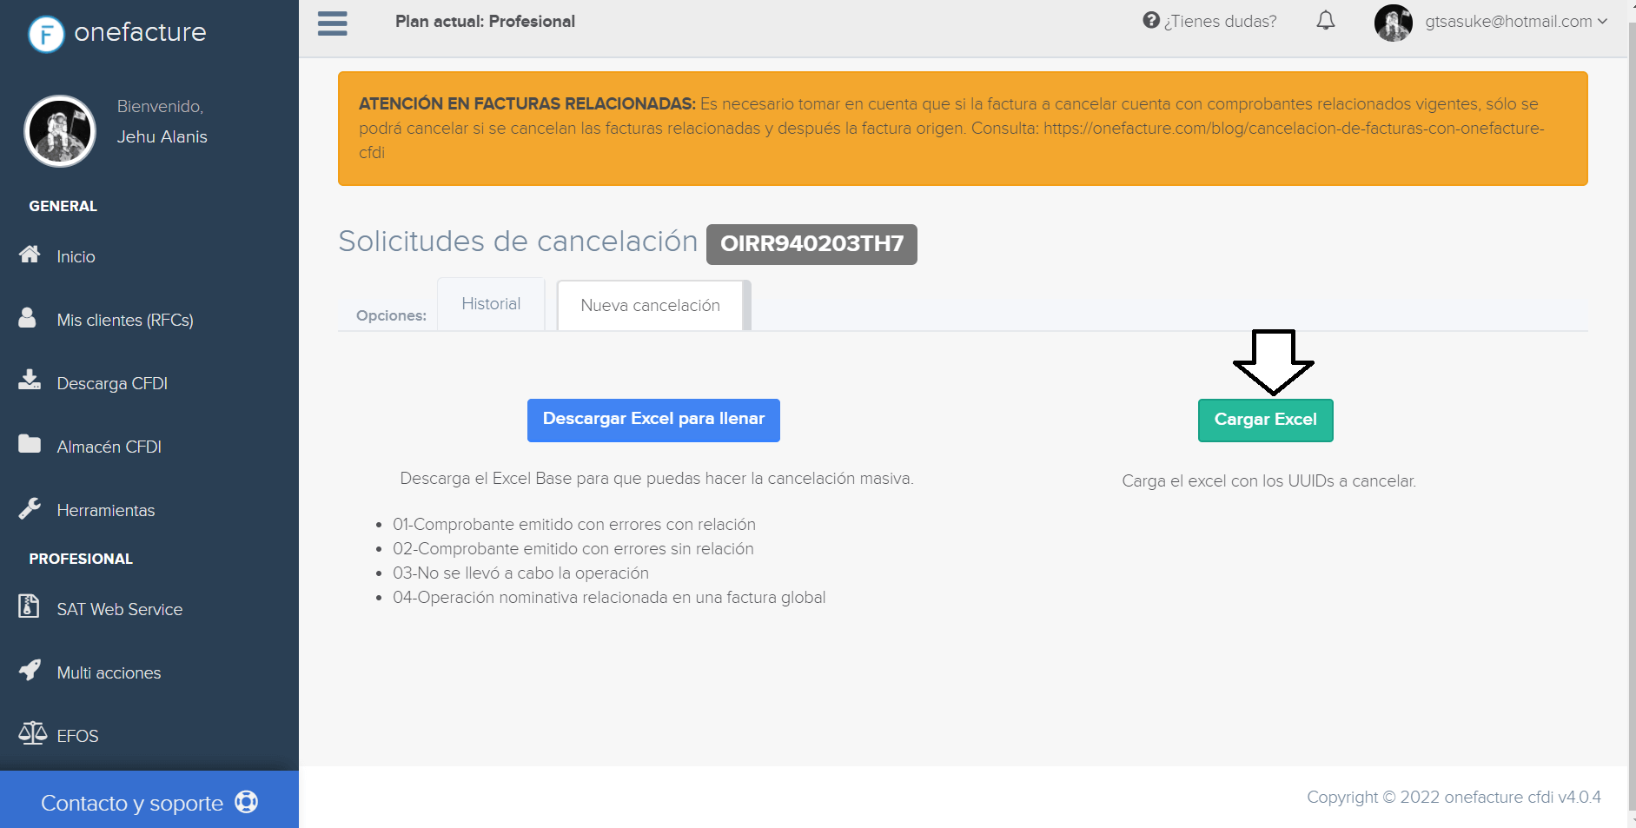Select the Inicio home icon

29,255
